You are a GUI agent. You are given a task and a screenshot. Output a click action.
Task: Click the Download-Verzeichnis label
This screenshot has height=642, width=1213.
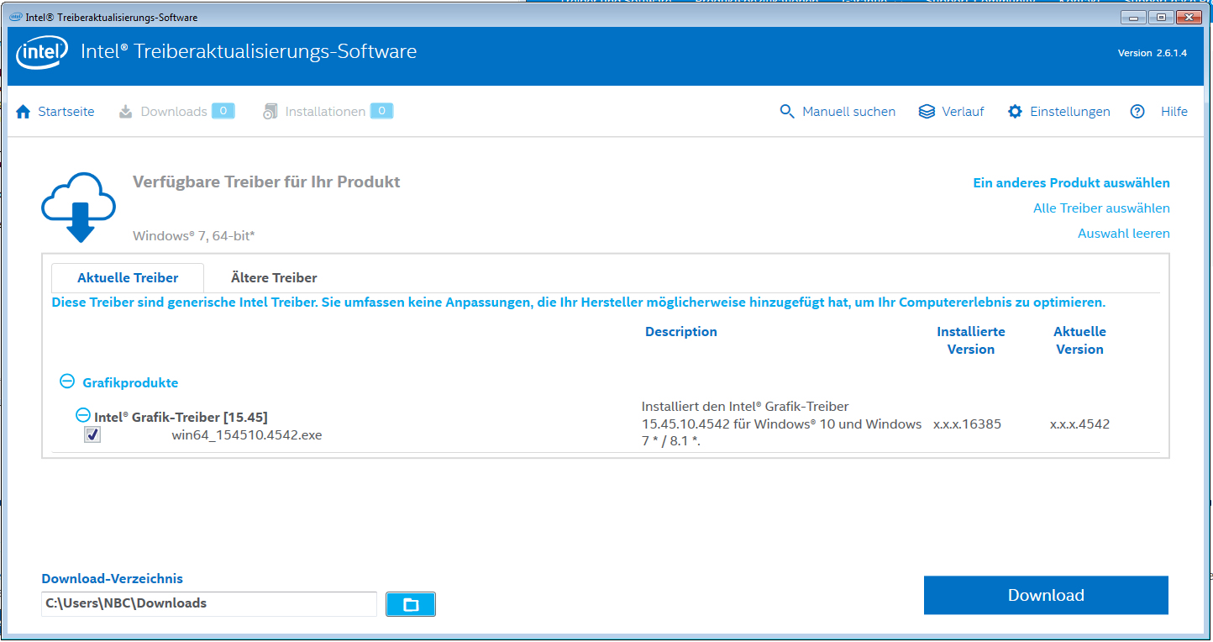112,579
